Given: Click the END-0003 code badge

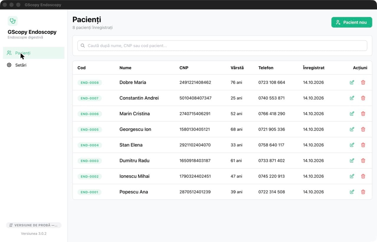Looking at the screenshot, I should point(90,161).
